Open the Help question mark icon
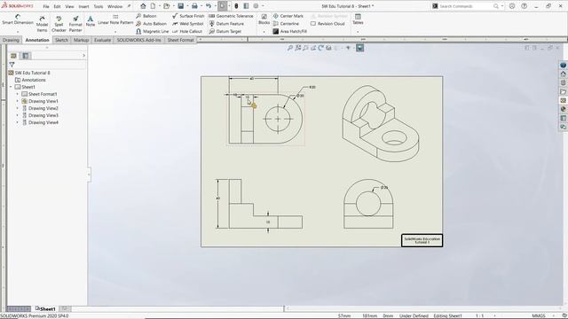The image size is (568, 319). click(525, 6)
